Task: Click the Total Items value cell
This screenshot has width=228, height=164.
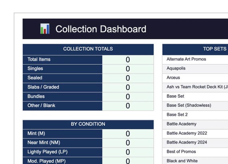Action: 128,60
